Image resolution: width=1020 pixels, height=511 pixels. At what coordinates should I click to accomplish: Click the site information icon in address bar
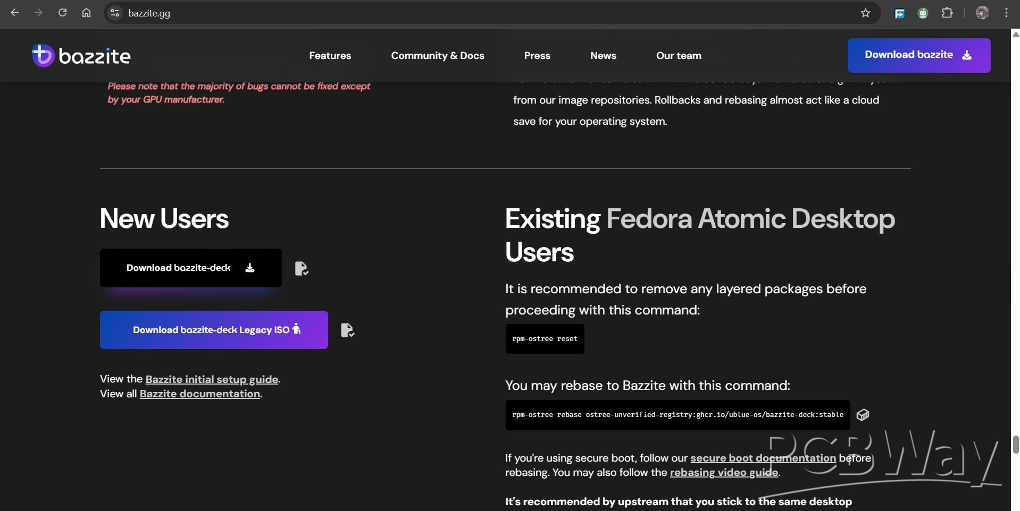tap(115, 13)
